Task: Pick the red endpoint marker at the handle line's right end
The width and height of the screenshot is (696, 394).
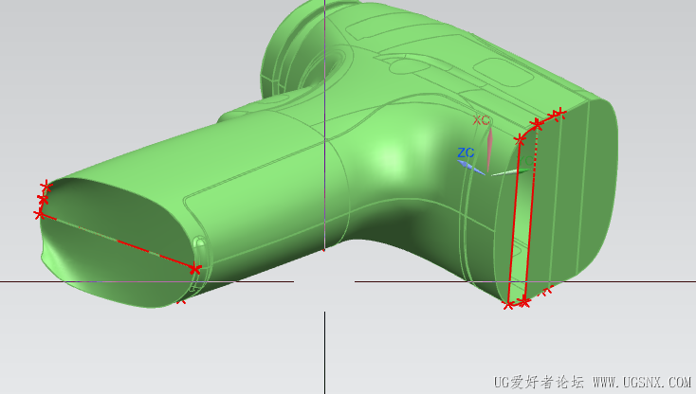Action: point(194,269)
